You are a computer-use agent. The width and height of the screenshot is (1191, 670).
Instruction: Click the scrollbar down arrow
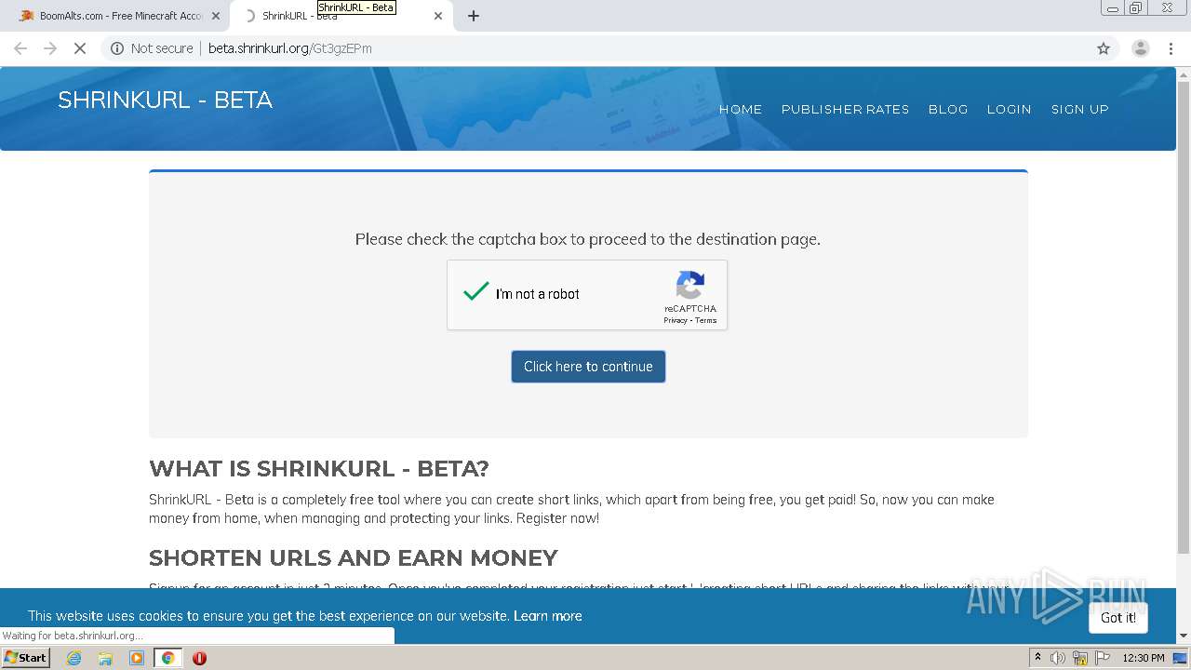(x=1184, y=636)
